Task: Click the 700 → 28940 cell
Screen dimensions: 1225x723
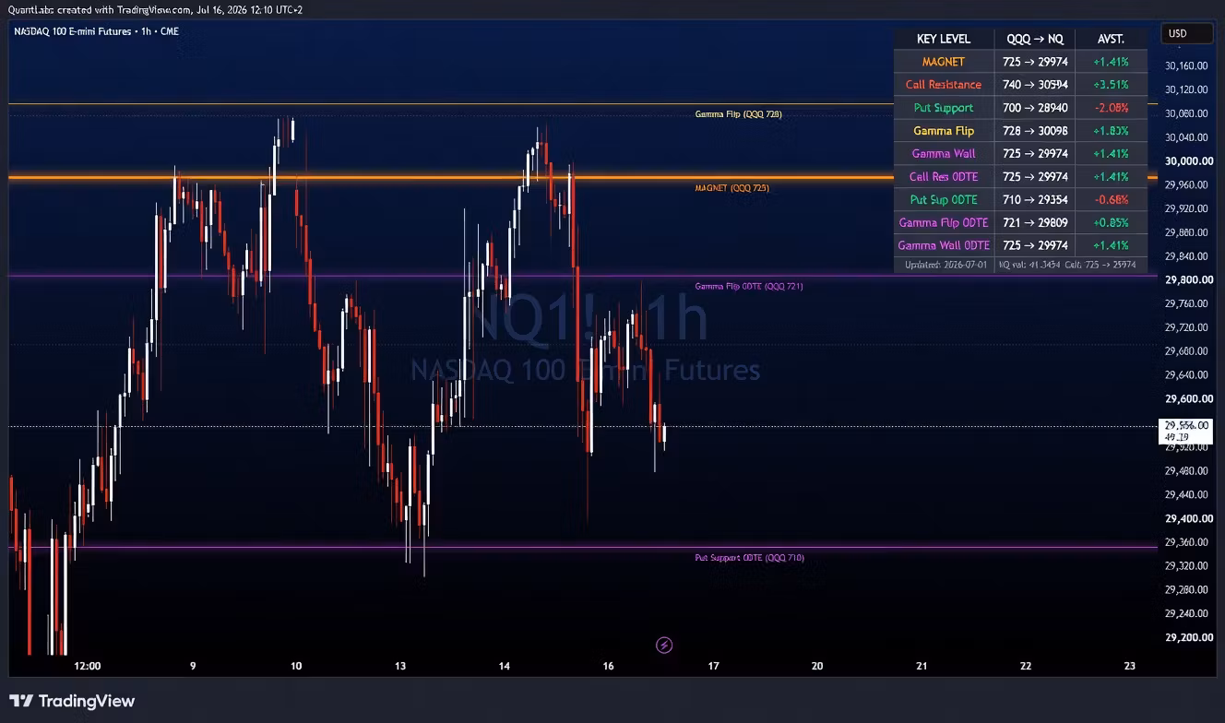Action: point(1035,108)
